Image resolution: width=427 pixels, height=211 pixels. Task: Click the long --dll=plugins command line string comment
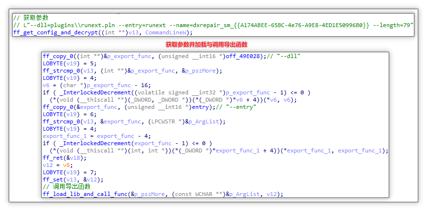click(213, 25)
